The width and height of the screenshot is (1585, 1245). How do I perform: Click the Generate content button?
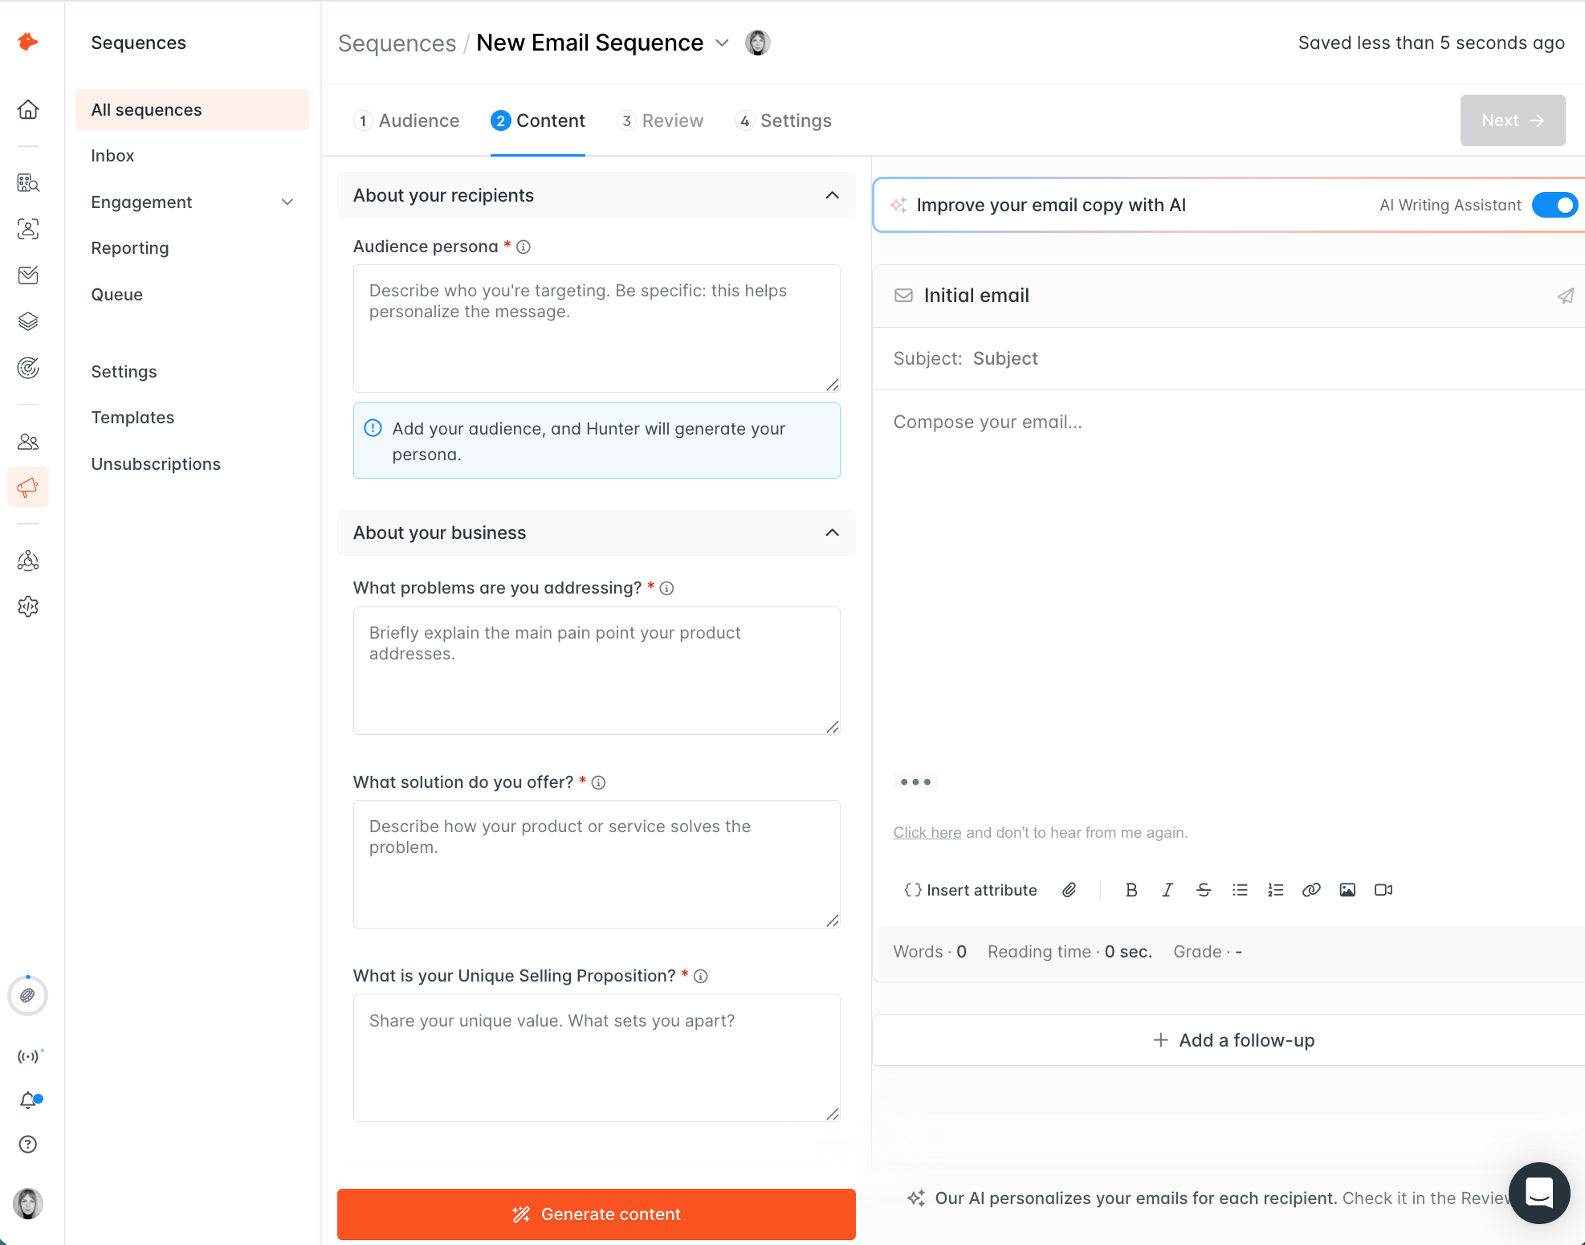point(596,1214)
